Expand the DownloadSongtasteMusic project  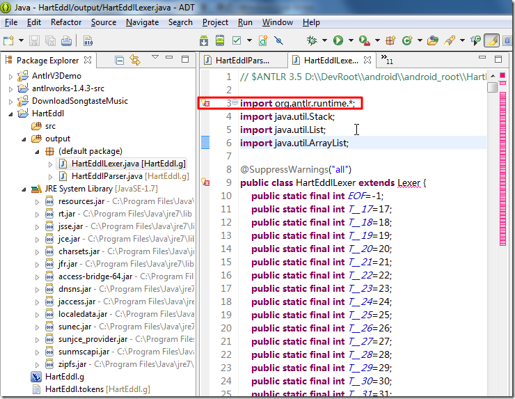coord(10,101)
